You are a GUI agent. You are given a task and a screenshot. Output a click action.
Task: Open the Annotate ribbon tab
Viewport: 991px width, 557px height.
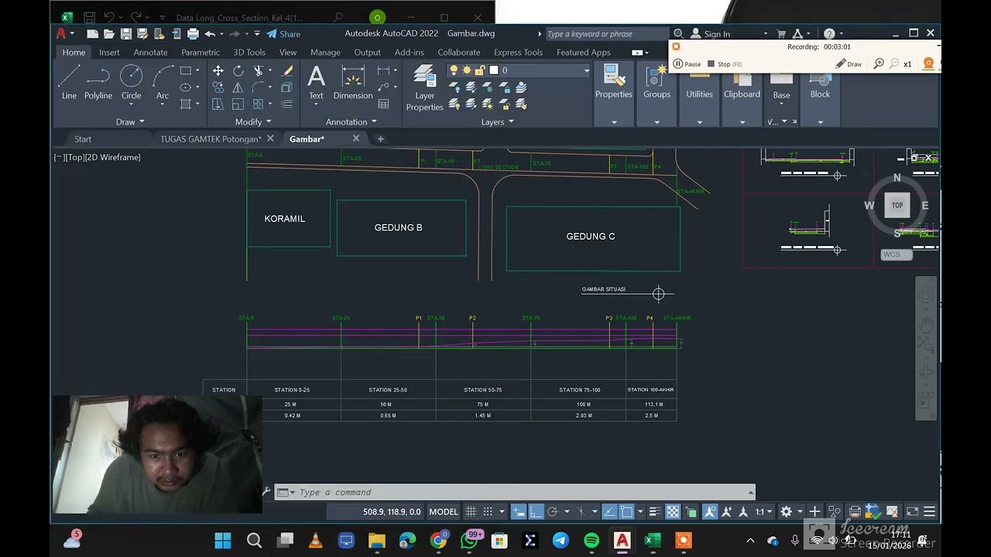[x=150, y=52]
